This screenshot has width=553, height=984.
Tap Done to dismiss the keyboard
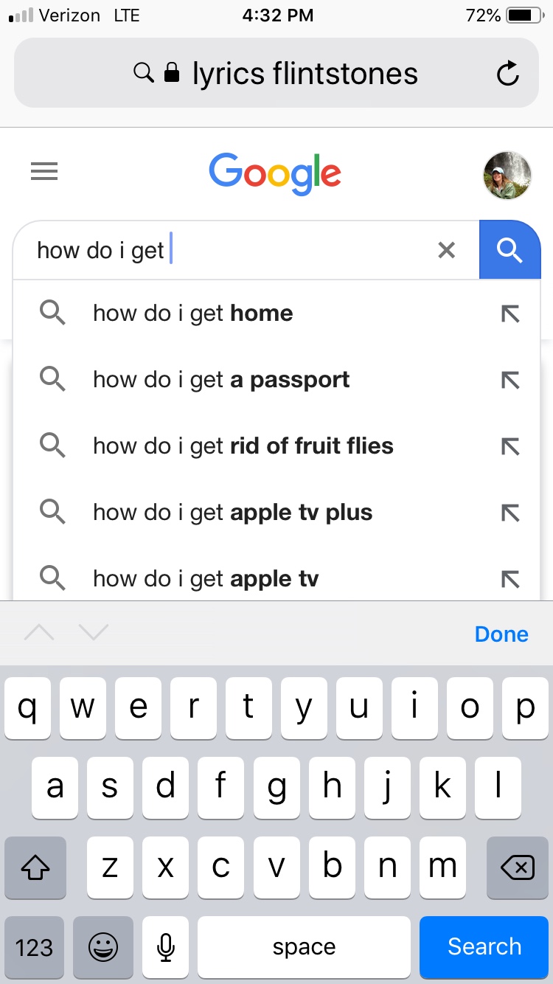tap(501, 634)
